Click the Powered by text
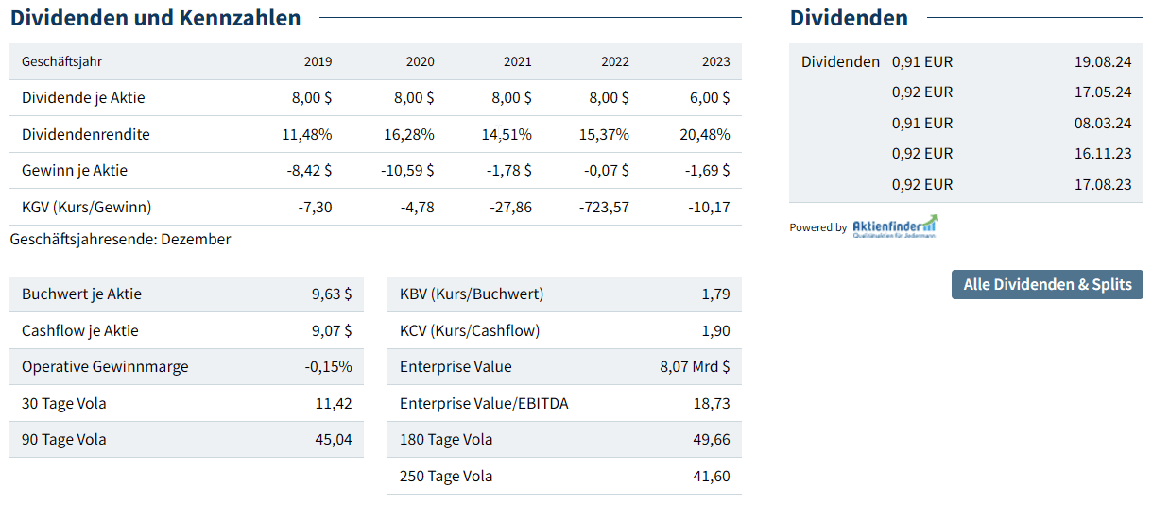Image resolution: width=1152 pixels, height=520 pixels. click(817, 227)
